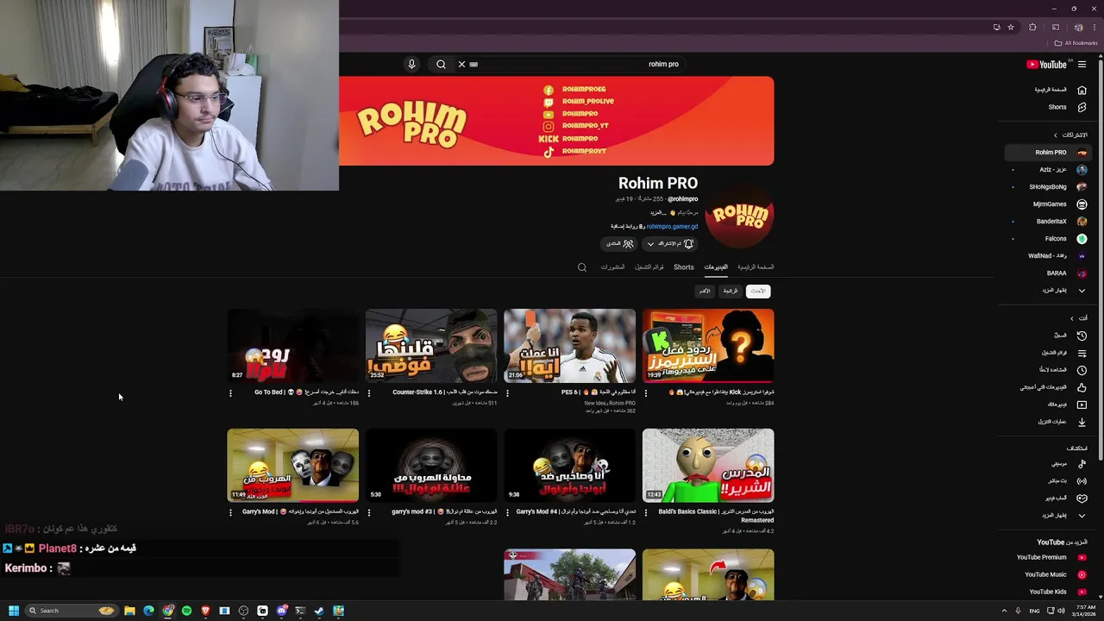
Task: Open the PES 6 video thumbnail
Action: pyautogui.click(x=570, y=346)
